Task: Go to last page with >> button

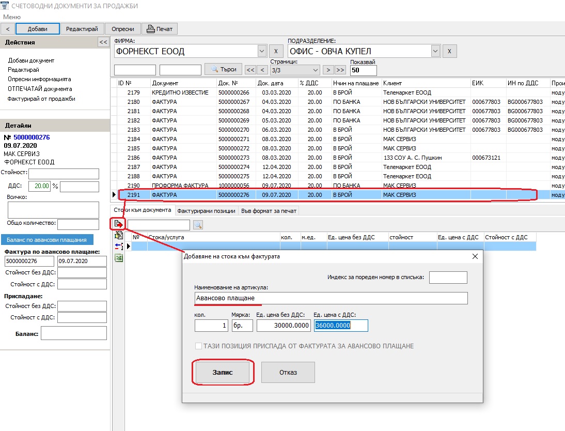Action: [340, 70]
